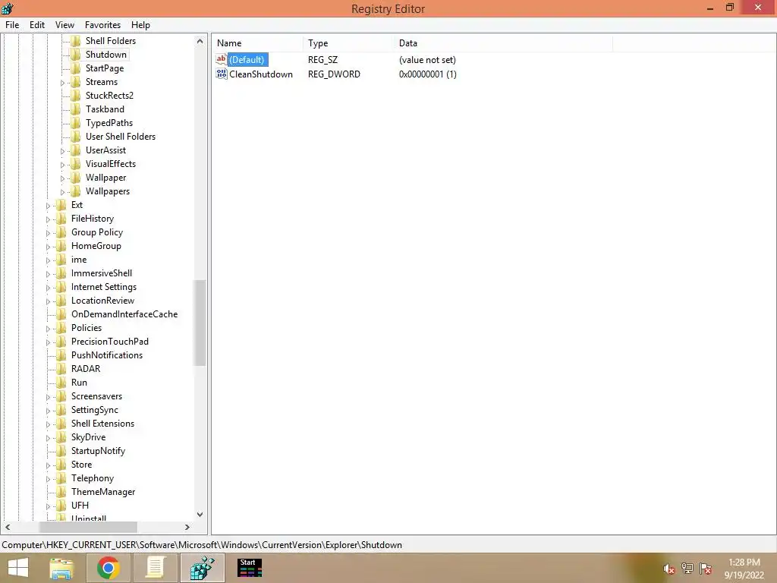This screenshot has height=583, width=777.
Task: Click the VisualEffects folder icon
Action: coord(75,164)
